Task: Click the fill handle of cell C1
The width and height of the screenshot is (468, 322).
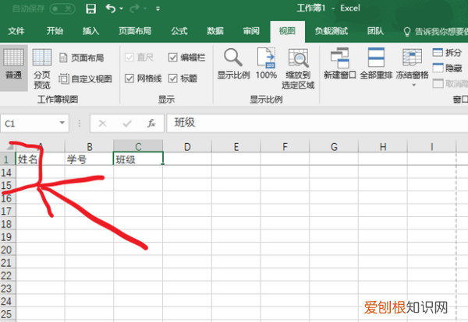Action: (163, 164)
